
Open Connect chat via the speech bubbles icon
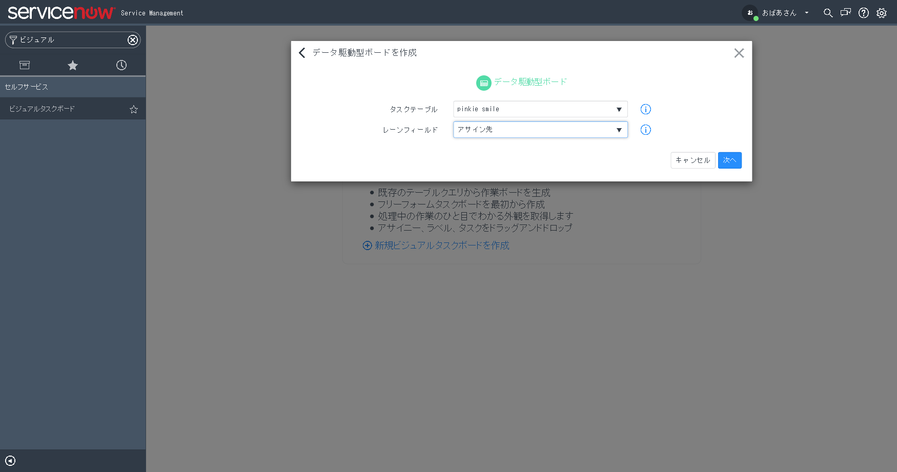click(x=846, y=13)
